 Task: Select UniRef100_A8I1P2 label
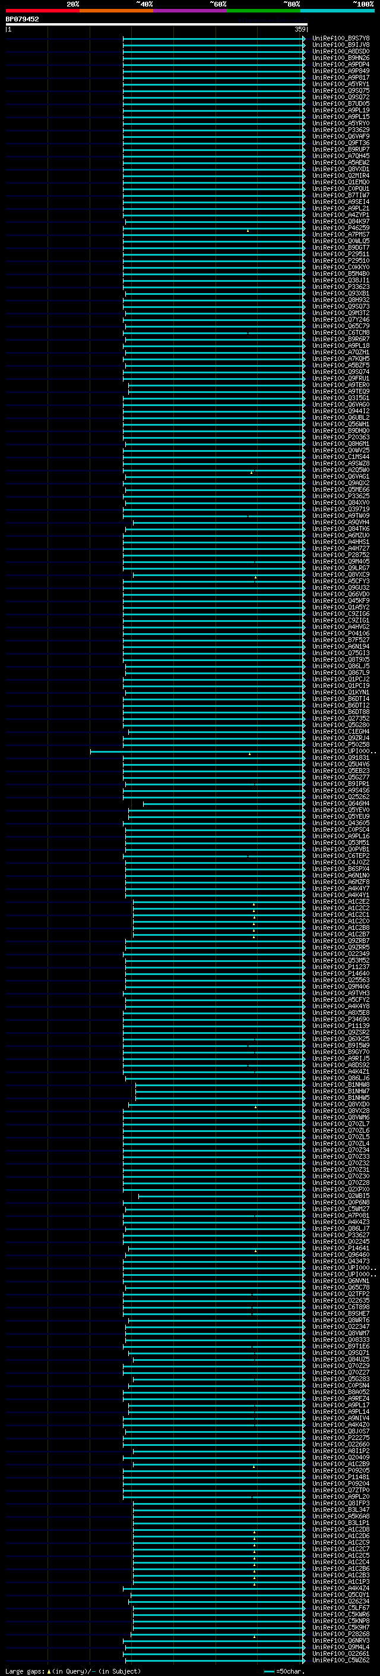341,1450
